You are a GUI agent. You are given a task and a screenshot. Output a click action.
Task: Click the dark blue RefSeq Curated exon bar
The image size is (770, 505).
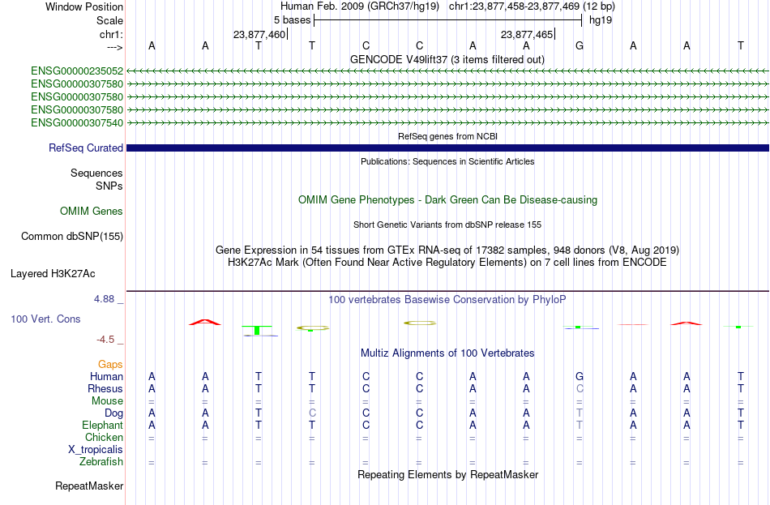(x=447, y=148)
